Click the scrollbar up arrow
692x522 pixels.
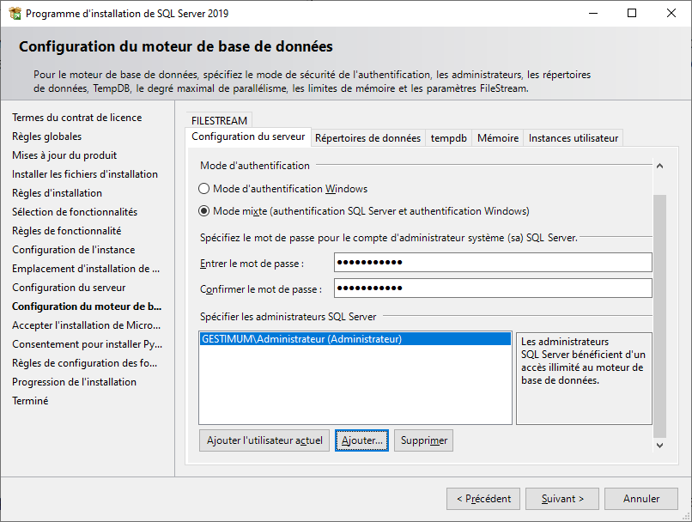point(659,166)
